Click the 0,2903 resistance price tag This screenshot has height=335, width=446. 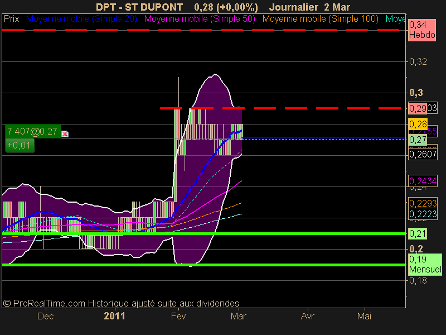tap(423, 108)
